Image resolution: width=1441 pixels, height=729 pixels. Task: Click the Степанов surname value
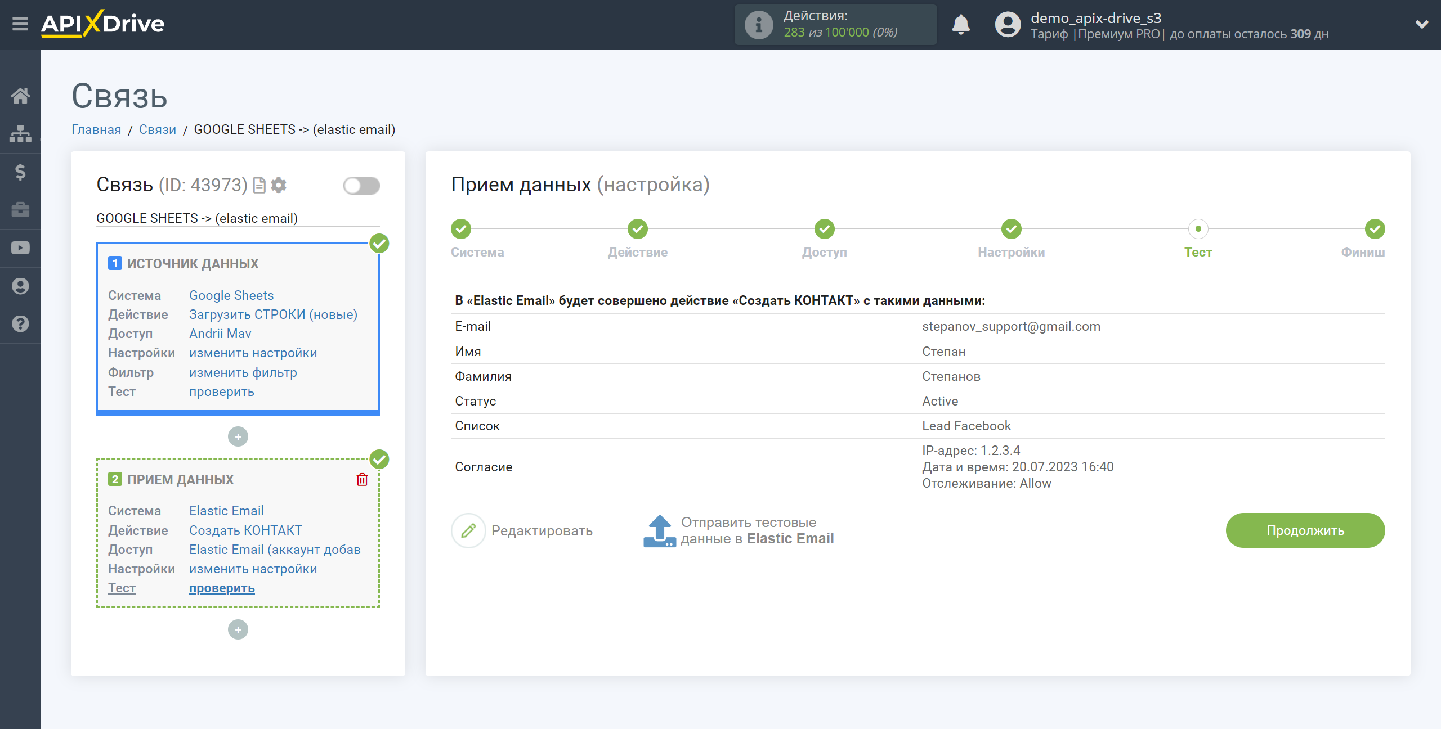[x=951, y=376]
